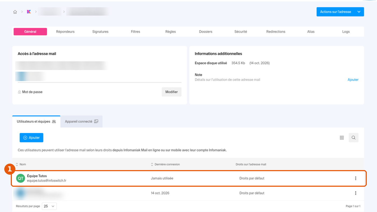This screenshot has width=377, height=212.
Task: Click the Jamais utilisée cell
Action: (162, 178)
